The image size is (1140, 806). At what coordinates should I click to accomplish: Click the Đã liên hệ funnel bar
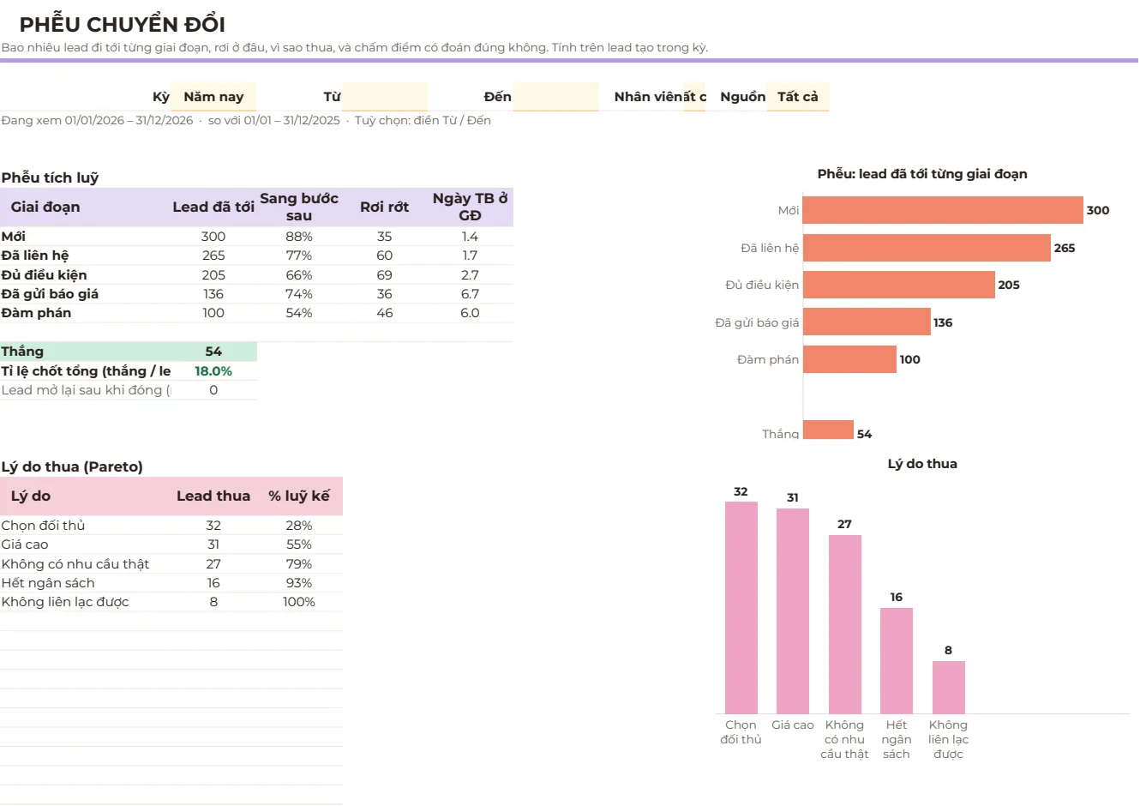click(927, 248)
